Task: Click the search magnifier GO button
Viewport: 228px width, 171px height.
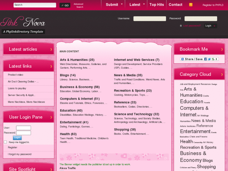Action: (x=65, y=5)
